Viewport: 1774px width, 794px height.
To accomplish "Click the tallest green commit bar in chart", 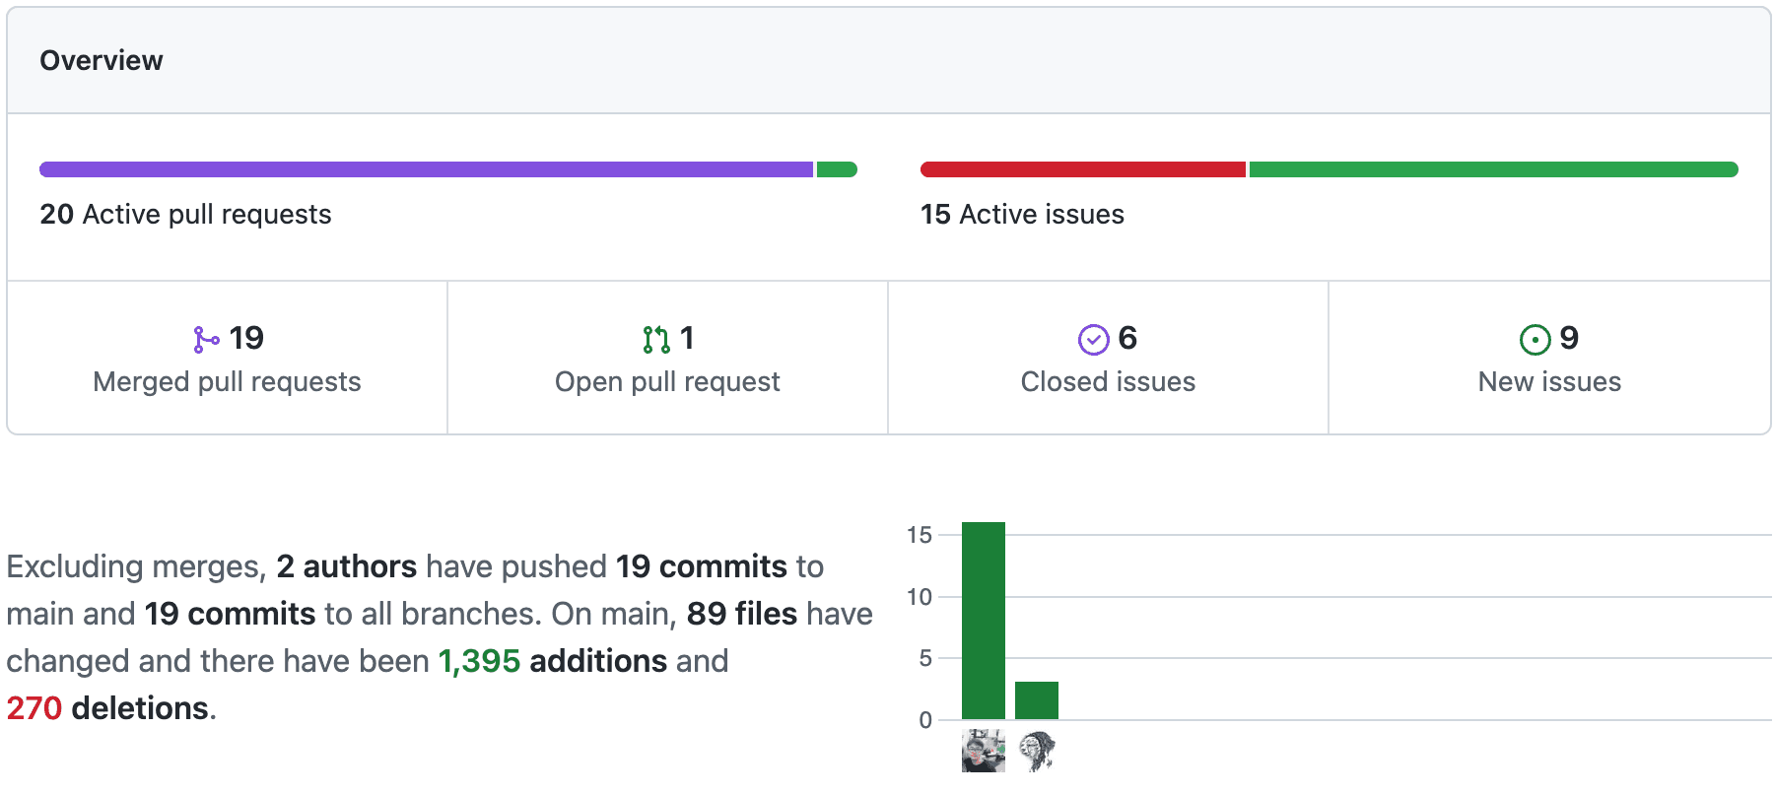I will tap(983, 621).
